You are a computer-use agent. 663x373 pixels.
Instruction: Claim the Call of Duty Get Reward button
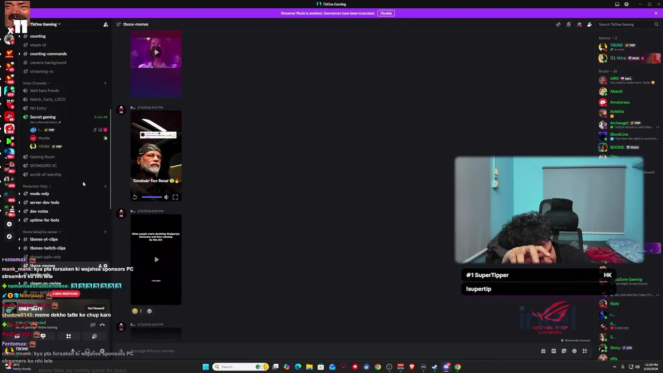[96, 308]
